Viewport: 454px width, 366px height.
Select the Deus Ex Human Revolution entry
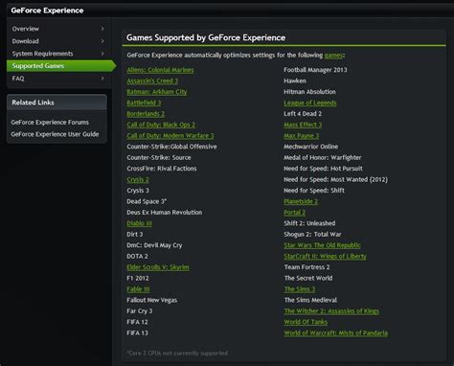tap(165, 213)
